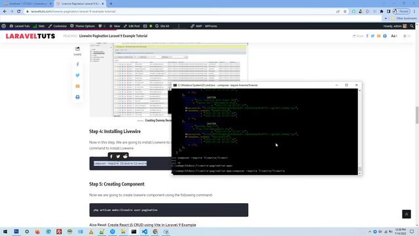Open Visual Studio Code from taskbar
Screen dimensions: 419x236
tap(145, 231)
